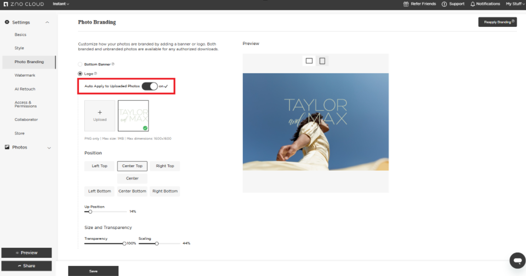Screen dimensions: 526x276
Task: Adjust the Scaling slider handle
Action: [156, 243]
